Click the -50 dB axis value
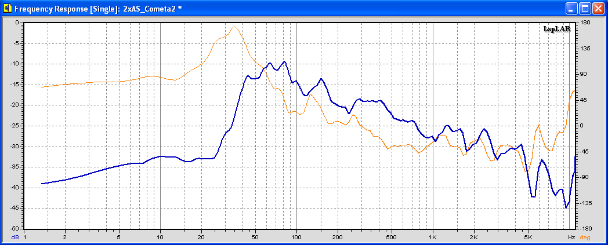Image resolution: width=608 pixels, height=245 pixels. (13, 229)
